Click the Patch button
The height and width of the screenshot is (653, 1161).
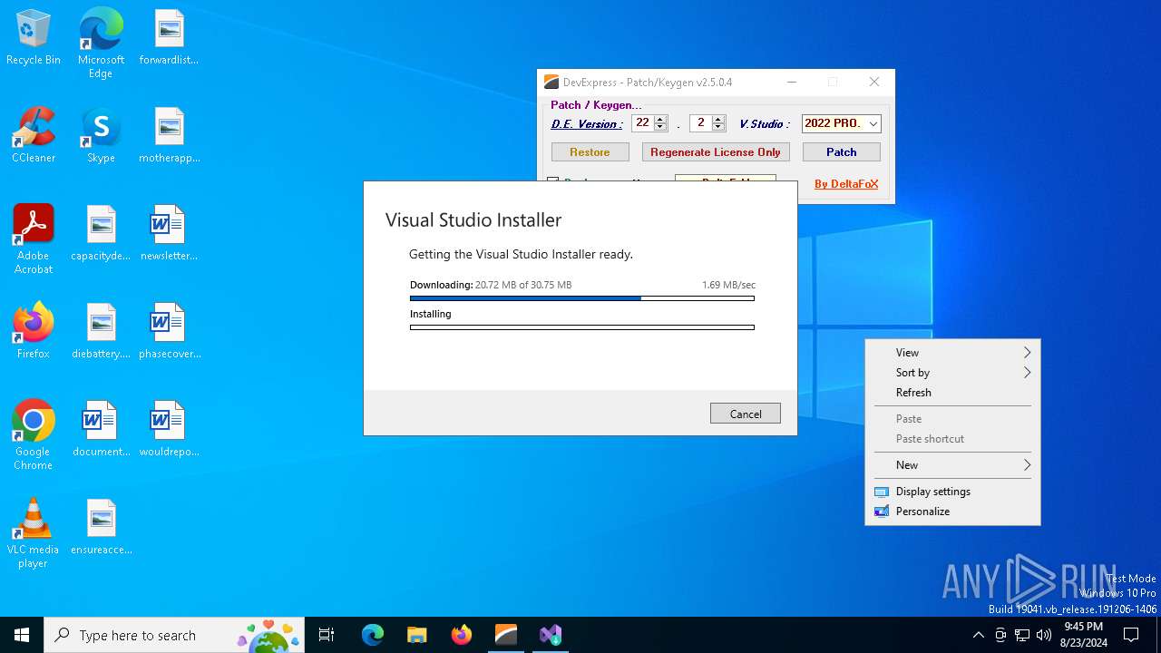(841, 152)
